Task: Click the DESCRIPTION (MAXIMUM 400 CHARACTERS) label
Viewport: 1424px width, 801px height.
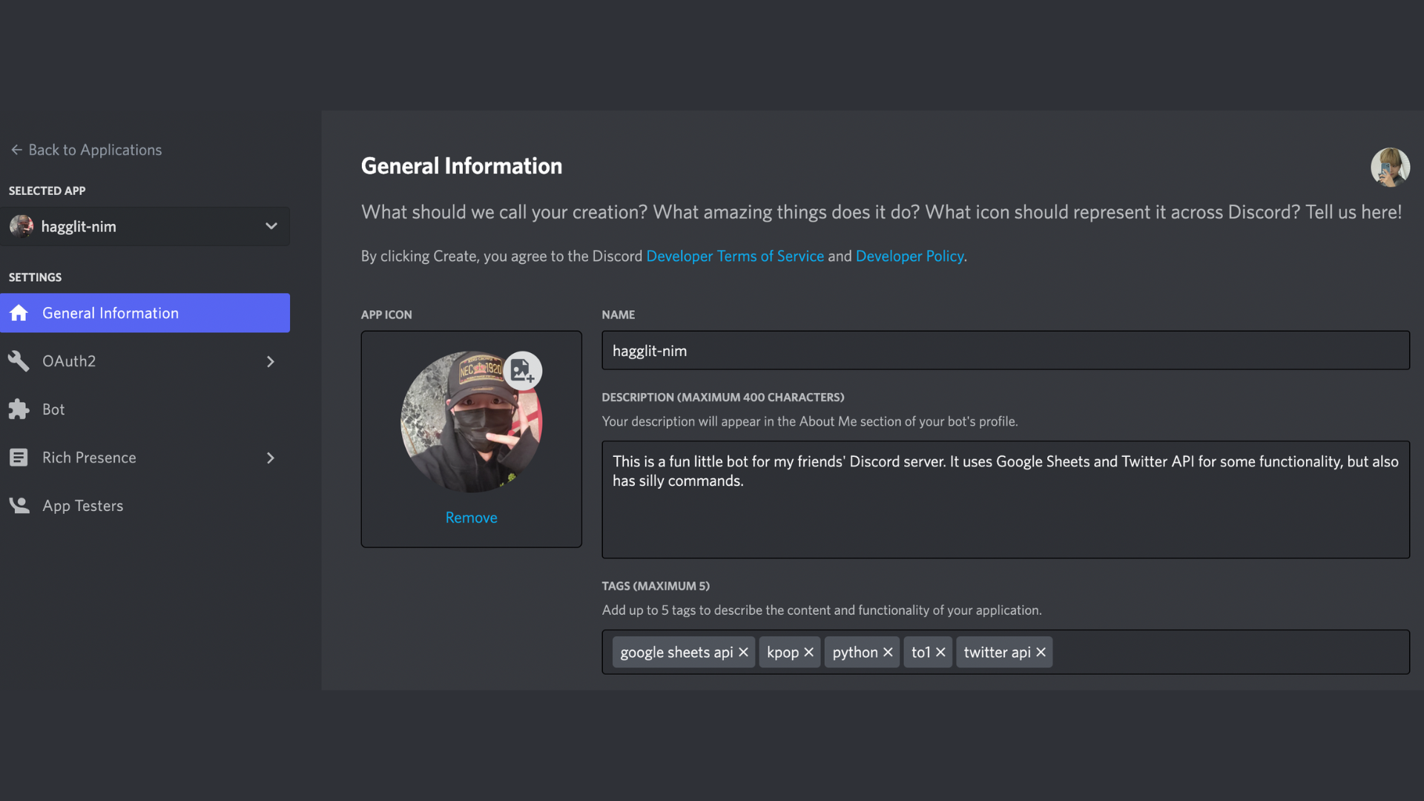Action: click(722, 398)
